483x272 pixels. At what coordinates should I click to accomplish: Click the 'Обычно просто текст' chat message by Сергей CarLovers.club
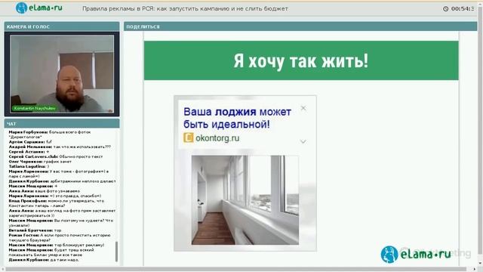(56, 156)
